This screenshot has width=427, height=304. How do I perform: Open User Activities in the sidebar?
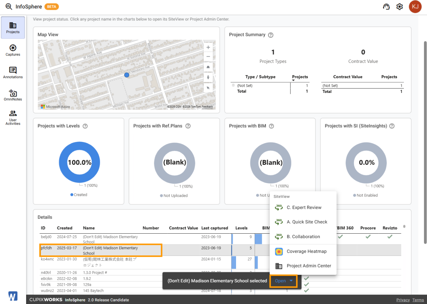[13, 118]
